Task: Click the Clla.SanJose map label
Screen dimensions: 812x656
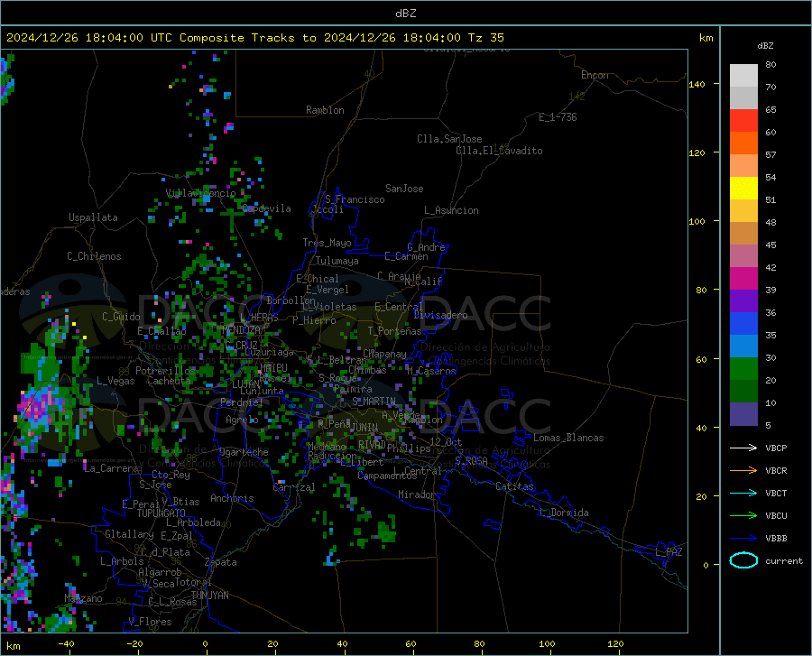Action: click(x=449, y=139)
